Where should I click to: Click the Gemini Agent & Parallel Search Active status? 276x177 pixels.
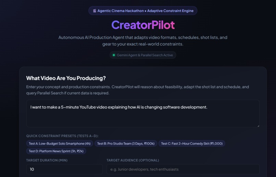(143, 55)
